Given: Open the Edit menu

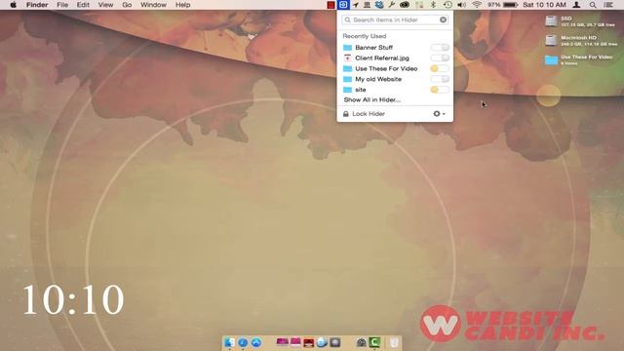Looking at the screenshot, I should 83,5.
